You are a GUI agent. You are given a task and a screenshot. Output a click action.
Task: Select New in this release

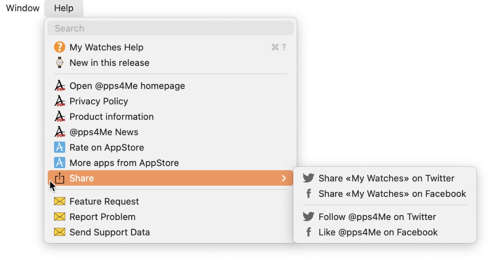click(170, 63)
